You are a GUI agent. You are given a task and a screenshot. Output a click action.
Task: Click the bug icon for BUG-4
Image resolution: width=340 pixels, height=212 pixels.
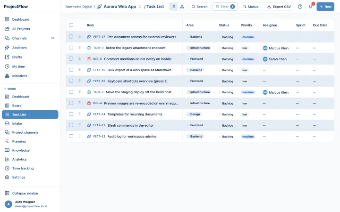point(89,103)
